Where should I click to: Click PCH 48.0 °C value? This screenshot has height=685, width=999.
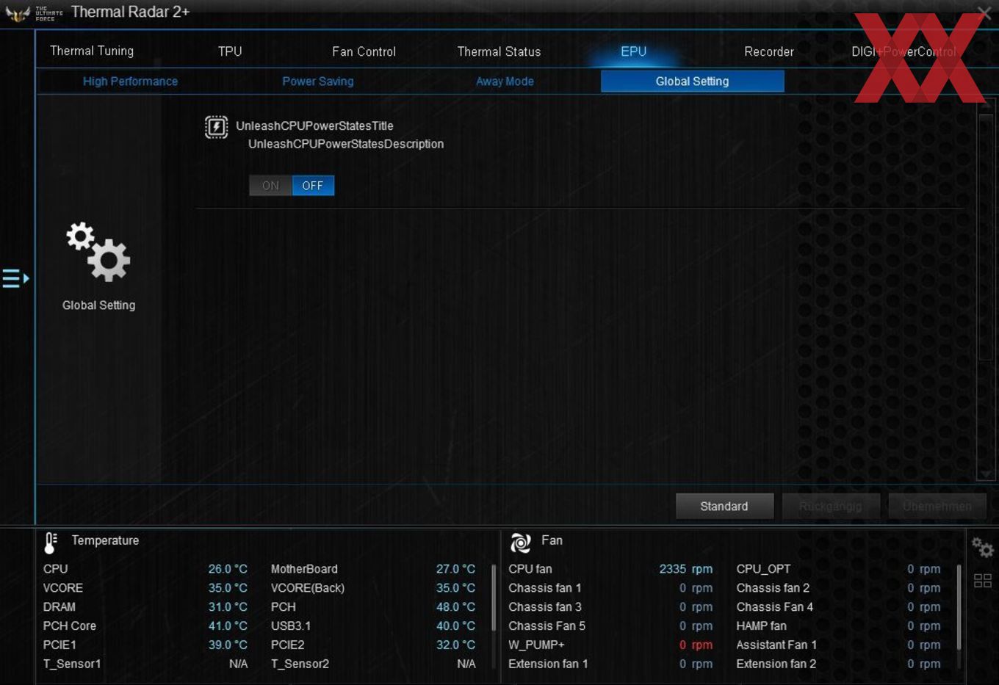click(455, 607)
